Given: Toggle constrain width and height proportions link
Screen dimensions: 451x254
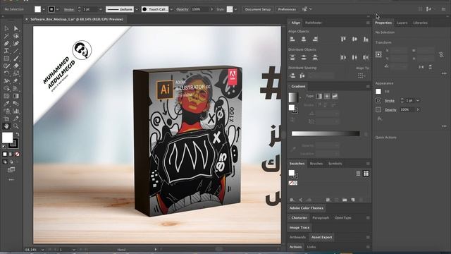Looking at the screenshot, I should pos(441,54).
